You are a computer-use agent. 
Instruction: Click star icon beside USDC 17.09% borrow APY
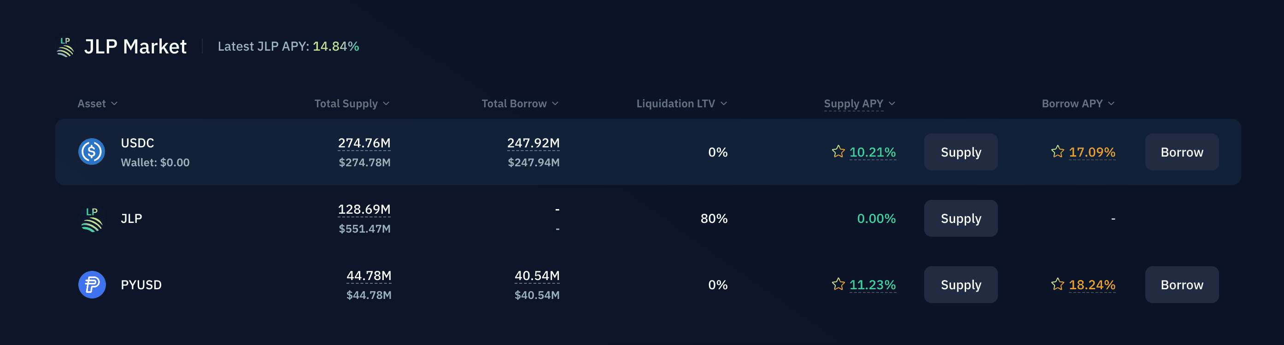pyautogui.click(x=1057, y=152)
